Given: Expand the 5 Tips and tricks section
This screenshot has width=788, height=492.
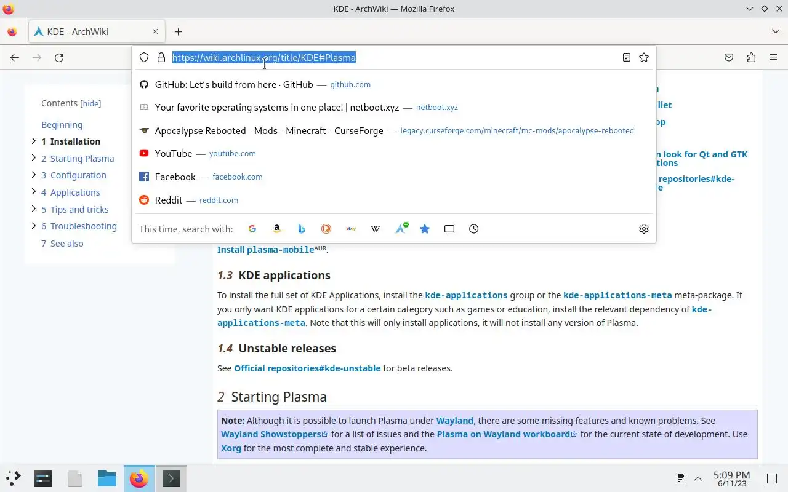Looking at the screenshot, I should (34, 209).
